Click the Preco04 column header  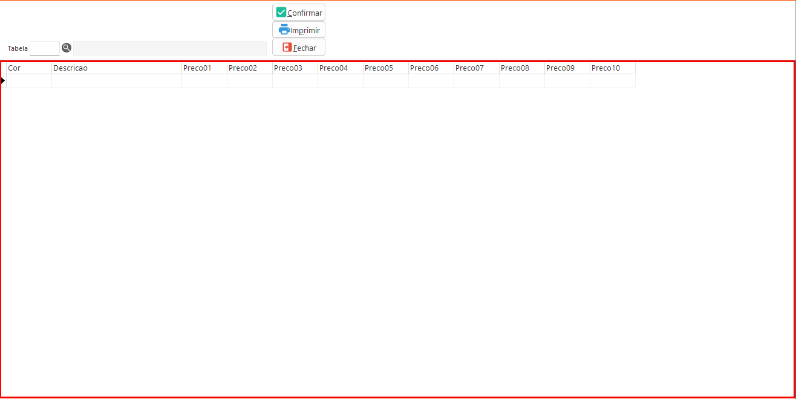pyautogui.click(x=340, y=68)
